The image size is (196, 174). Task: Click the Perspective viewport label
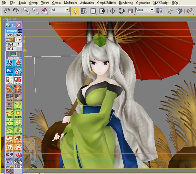tap(9, 19)
